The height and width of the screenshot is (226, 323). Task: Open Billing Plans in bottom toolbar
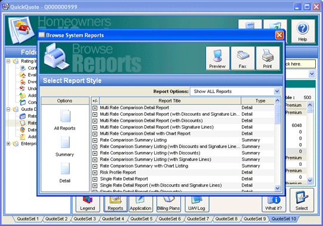tap(168, 204)
